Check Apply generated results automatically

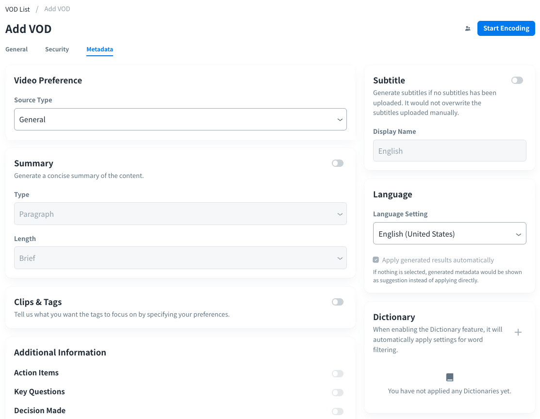pos(376,260)
